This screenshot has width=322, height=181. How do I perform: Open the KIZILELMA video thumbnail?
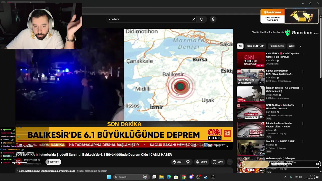[x=251, y=77]
